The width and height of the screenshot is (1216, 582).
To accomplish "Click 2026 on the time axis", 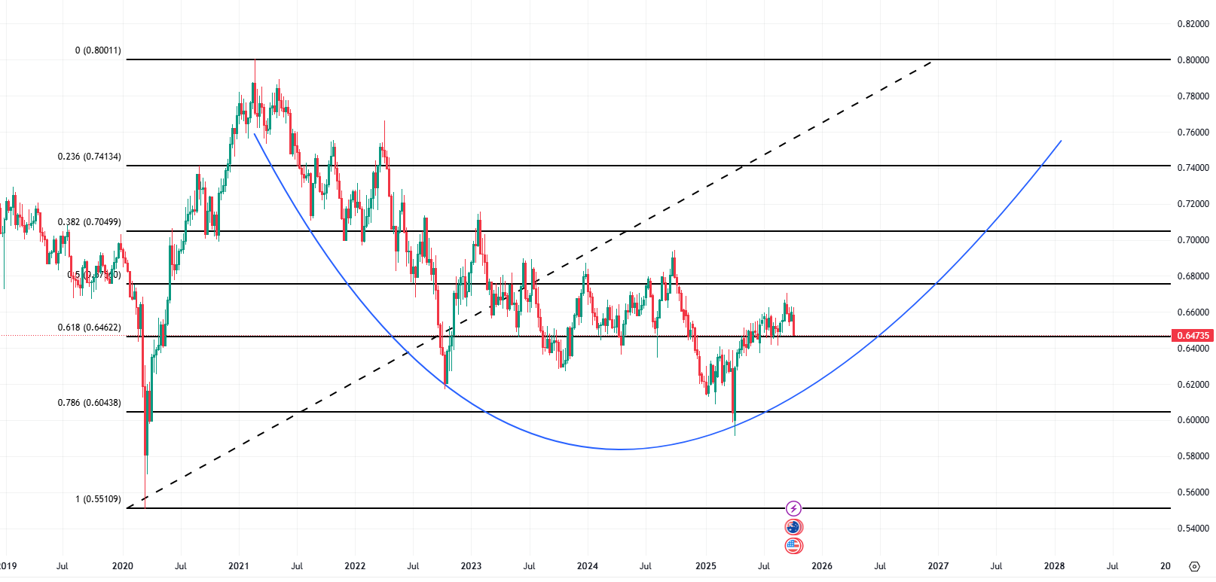I will coord(822,566).
